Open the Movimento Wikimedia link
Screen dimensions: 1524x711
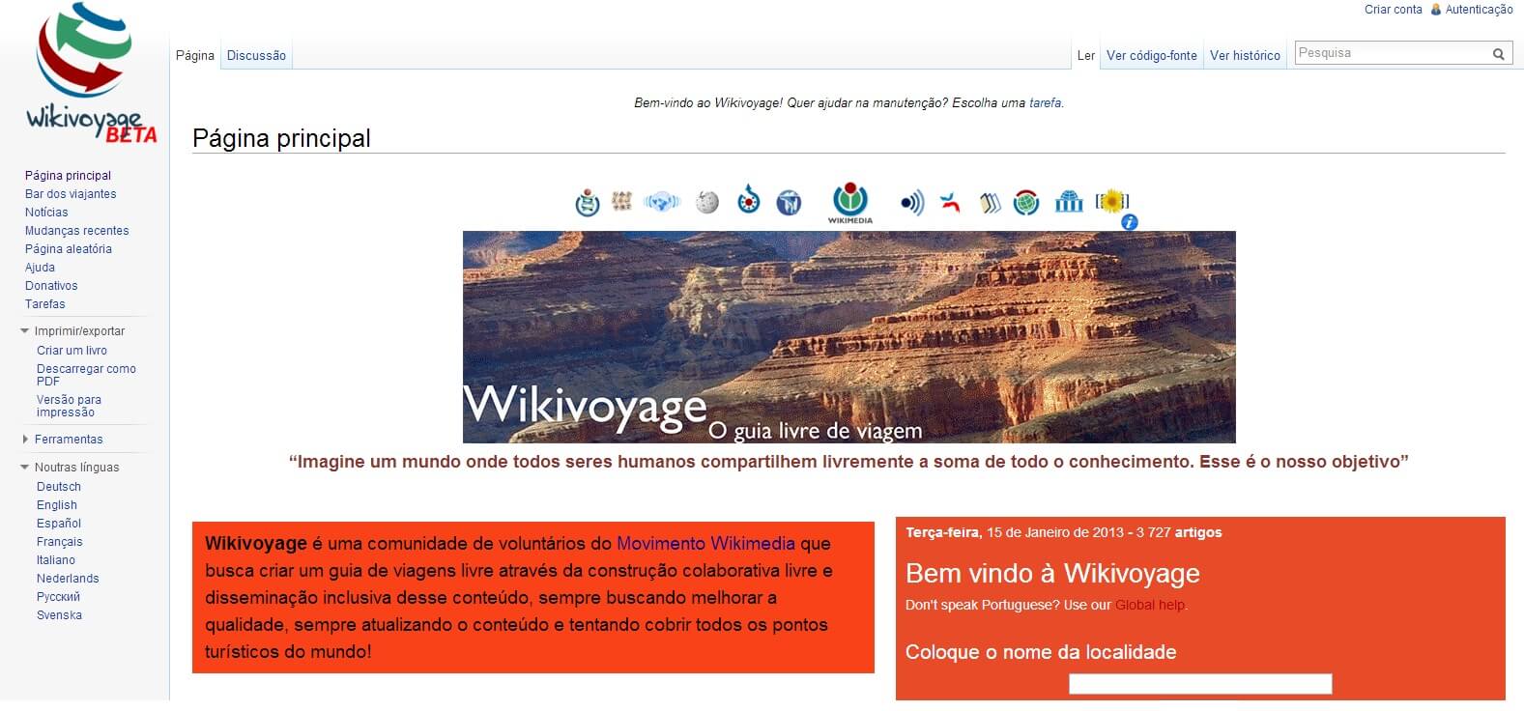pyautogui.click(x=705, y=544)
